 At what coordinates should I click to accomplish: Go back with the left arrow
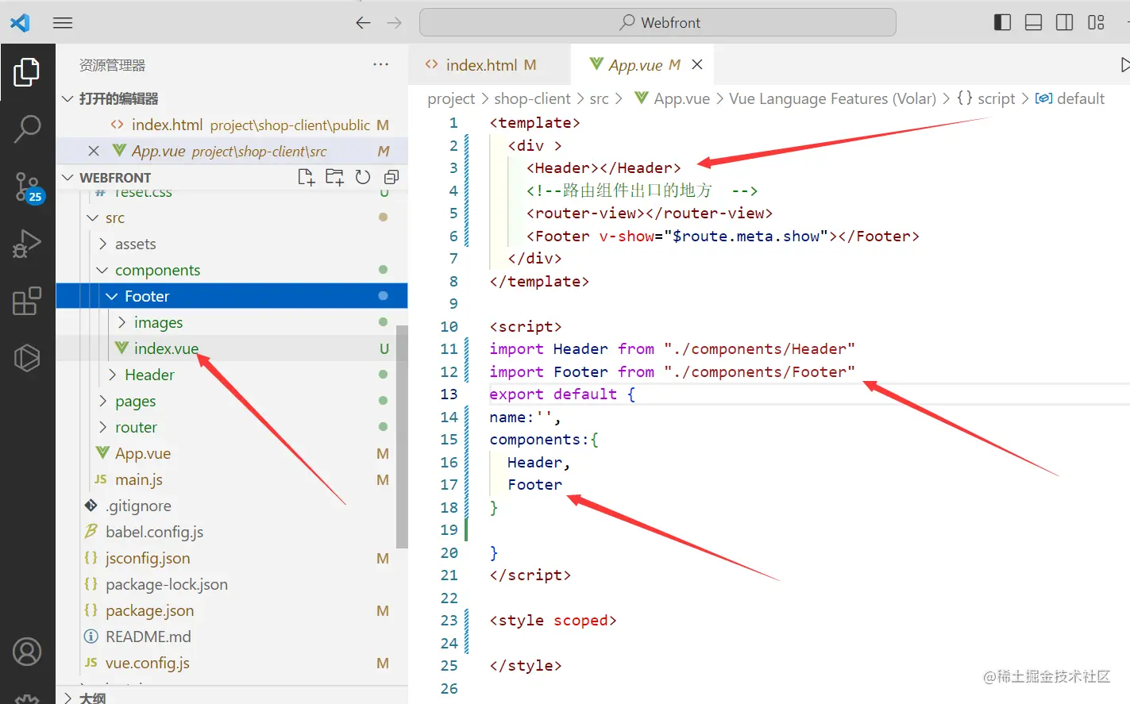[363, 23]
